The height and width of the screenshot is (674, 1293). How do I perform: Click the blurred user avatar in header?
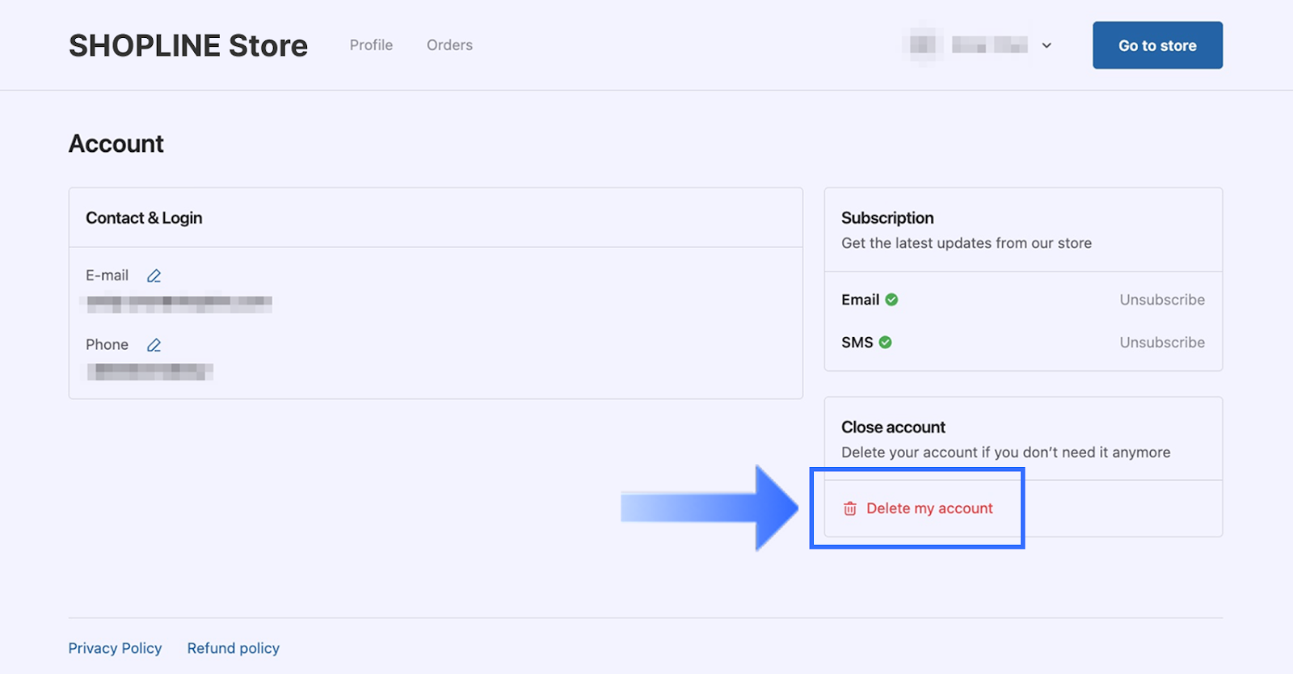coord(922,45)
